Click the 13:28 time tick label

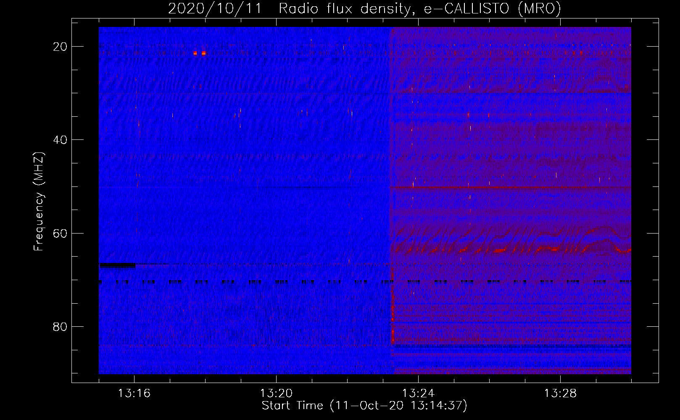(x=560, y=394)
